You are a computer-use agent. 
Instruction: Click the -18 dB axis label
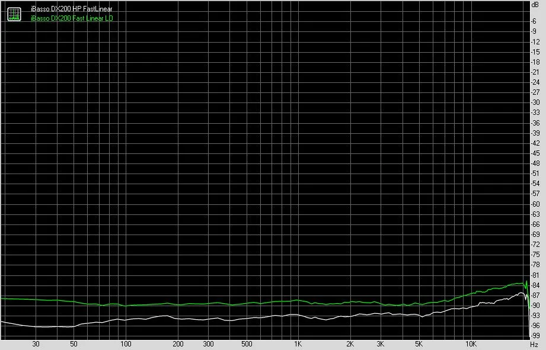click(x=535, y=62)
